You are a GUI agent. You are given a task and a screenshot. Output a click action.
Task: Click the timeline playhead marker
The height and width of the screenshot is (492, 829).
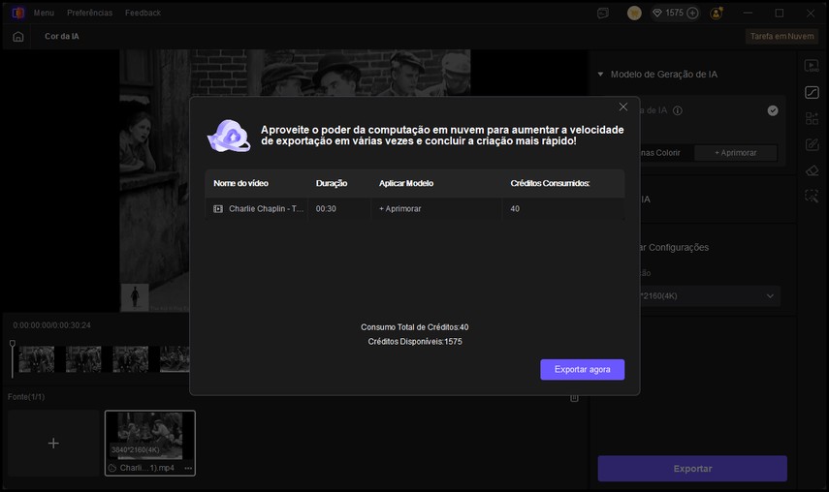coord(13,344)
